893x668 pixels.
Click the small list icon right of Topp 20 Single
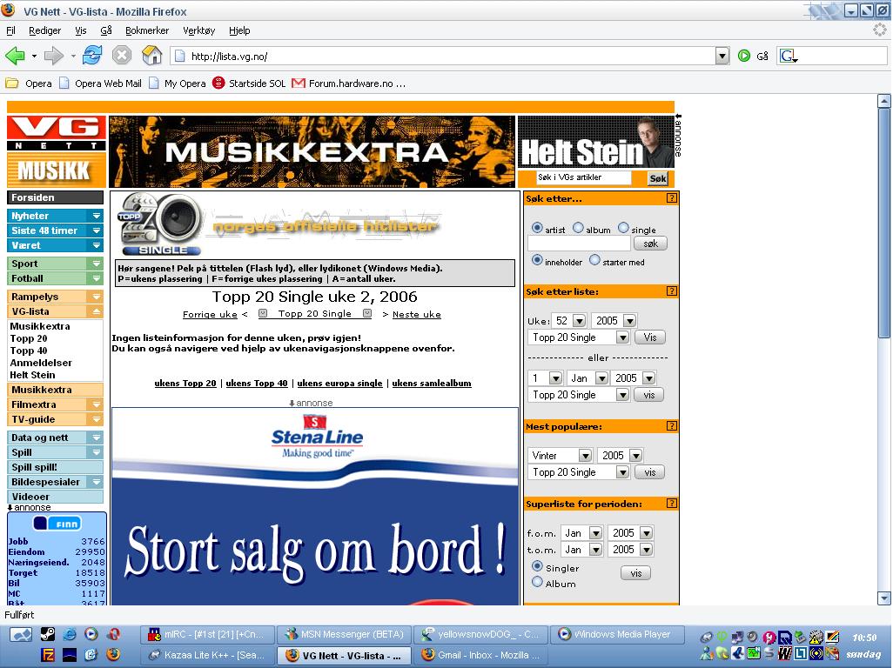pos(367,313)
